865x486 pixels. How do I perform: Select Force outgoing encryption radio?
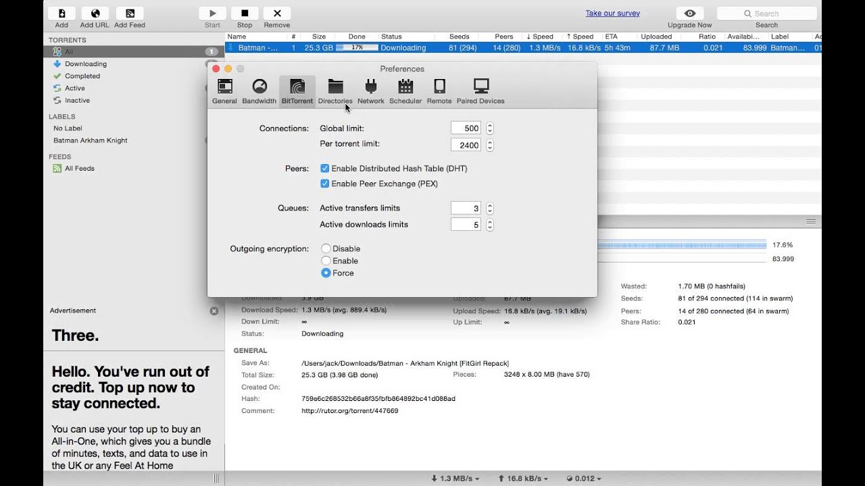[x=326, y=273]
